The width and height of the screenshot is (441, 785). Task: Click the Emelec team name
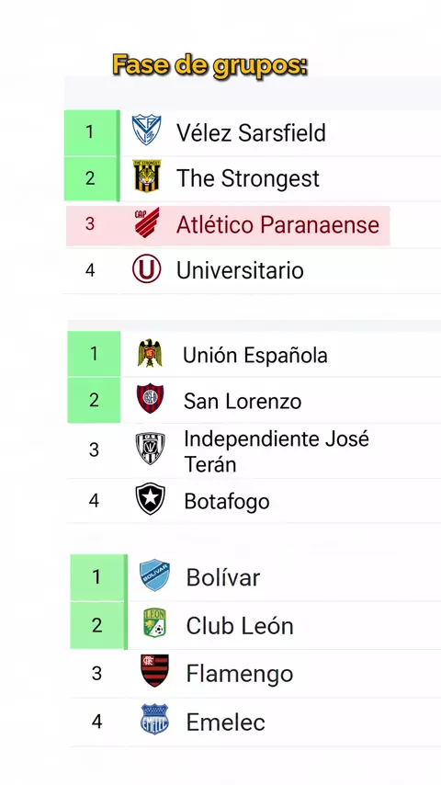225,722
